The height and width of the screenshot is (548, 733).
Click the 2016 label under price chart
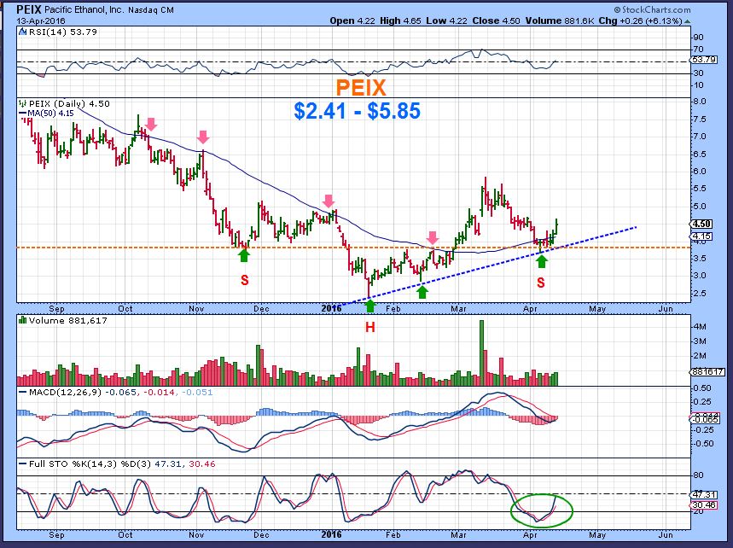(x=331, y=309)
